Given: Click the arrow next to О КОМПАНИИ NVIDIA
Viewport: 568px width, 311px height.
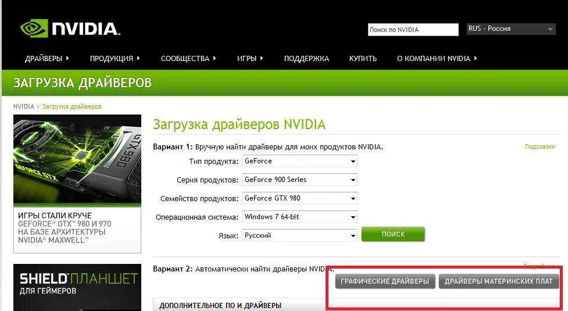Looking at the screenshot, I should click(x=475, y=58).
